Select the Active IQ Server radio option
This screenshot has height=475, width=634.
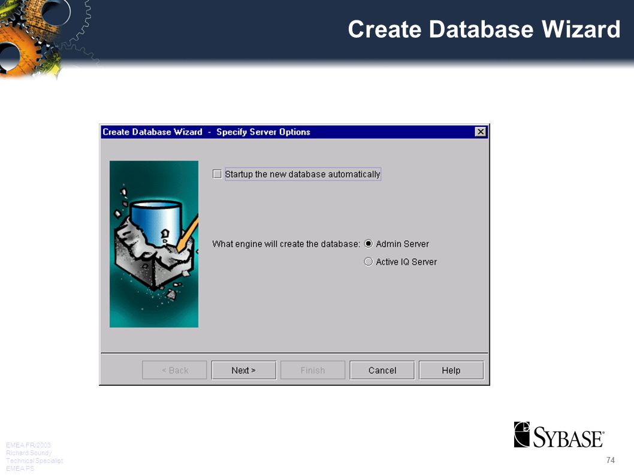[x=369, y=262]
